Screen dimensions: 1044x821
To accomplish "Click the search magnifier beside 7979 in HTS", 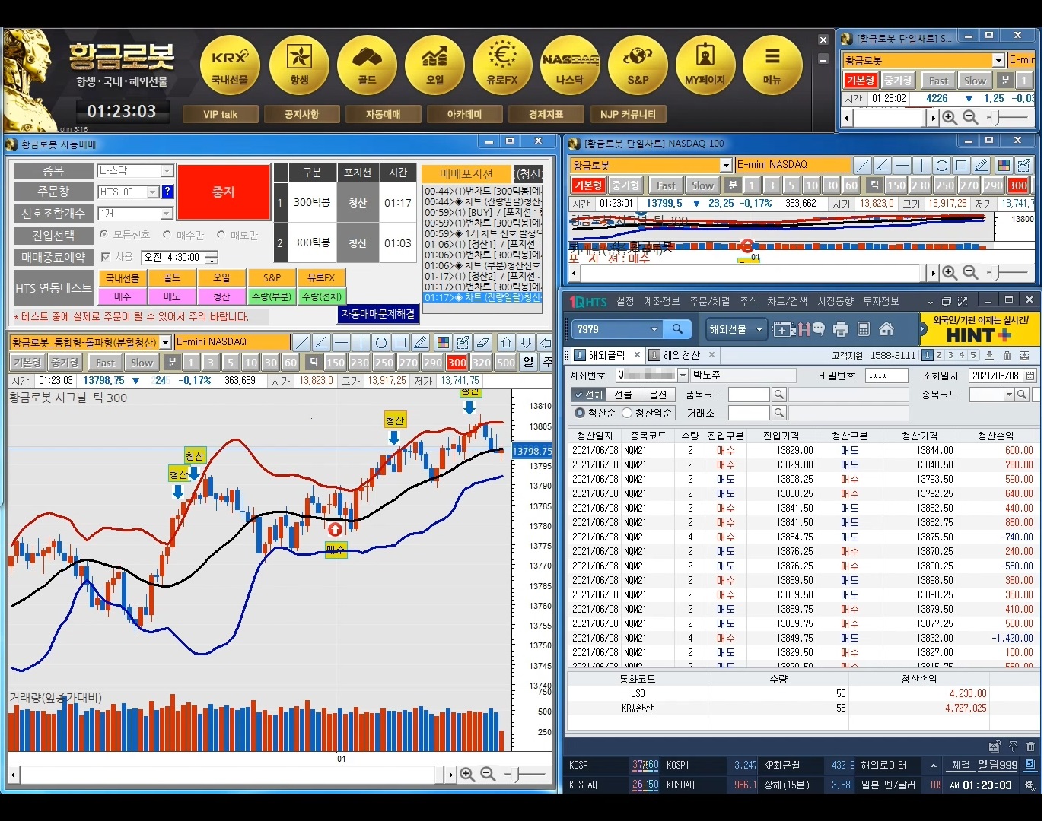I will click(676, 329).
